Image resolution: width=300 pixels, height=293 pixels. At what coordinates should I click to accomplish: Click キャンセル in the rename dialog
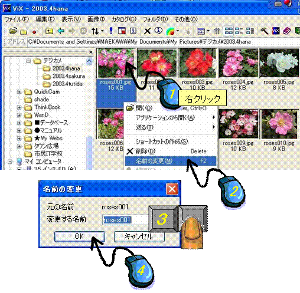point(139,236)
